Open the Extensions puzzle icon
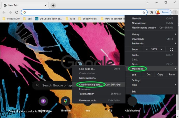 pyautogui.click(x=152, y=12)
